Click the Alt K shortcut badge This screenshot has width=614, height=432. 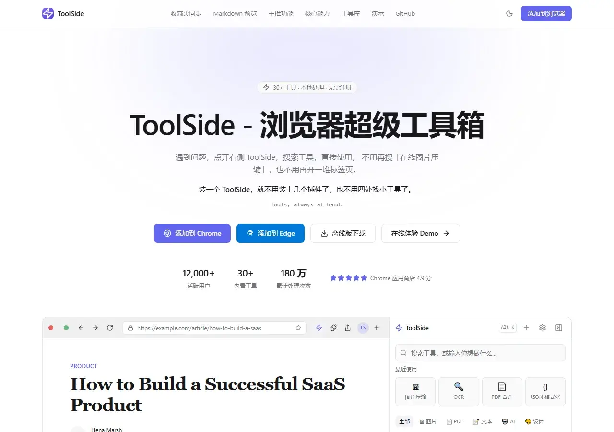point(508,328)
